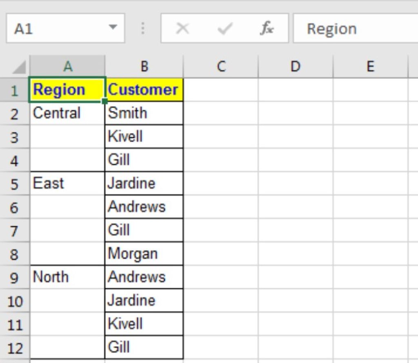418x363 pixels.
Task: Select row 5 by clicking its row number
Action: click(15, 183)
